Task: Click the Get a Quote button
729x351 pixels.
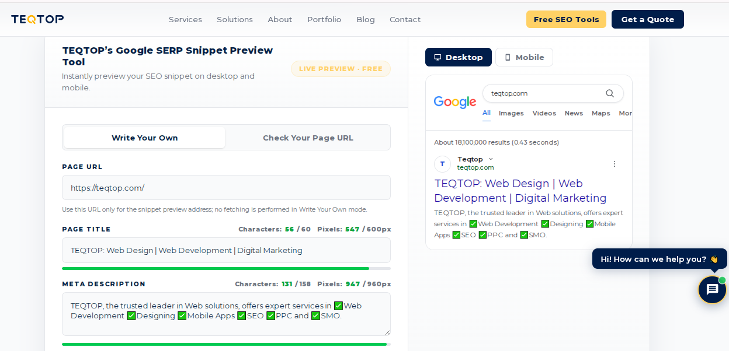Action: pos(647,19)
